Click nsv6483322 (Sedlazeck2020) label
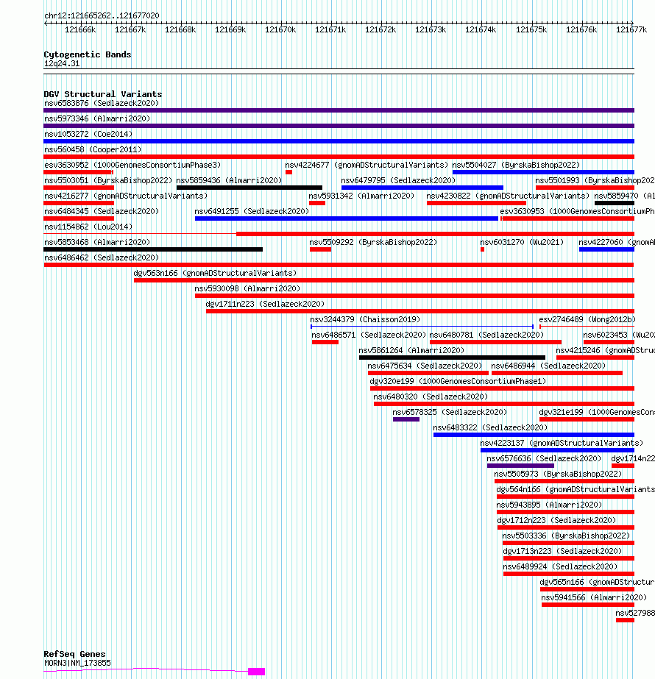This screenshot has height=679, width=655. tap(490, 428)
